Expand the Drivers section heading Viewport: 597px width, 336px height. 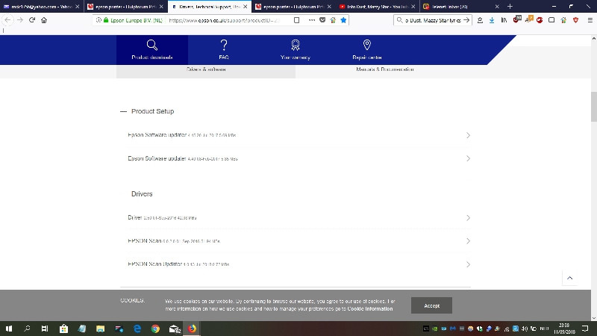[142, 194]
